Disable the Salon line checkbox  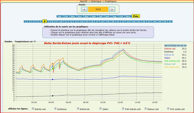point(101,109)
